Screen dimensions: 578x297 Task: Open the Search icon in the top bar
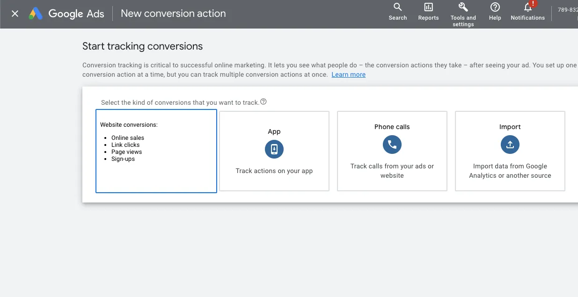pos(397,10)
